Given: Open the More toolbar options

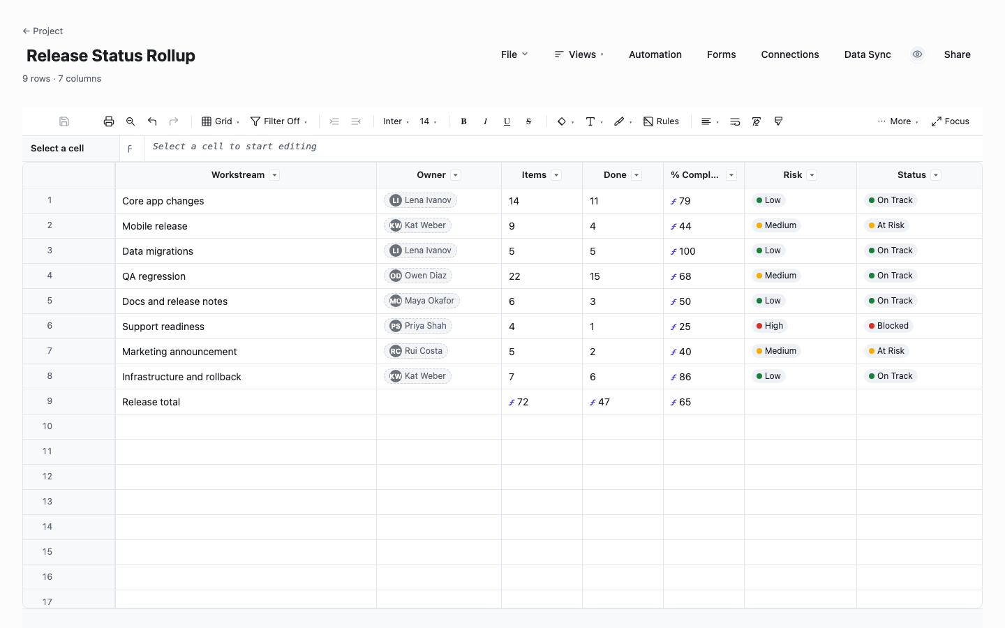Looking at the screenshot, I should 898,121.
